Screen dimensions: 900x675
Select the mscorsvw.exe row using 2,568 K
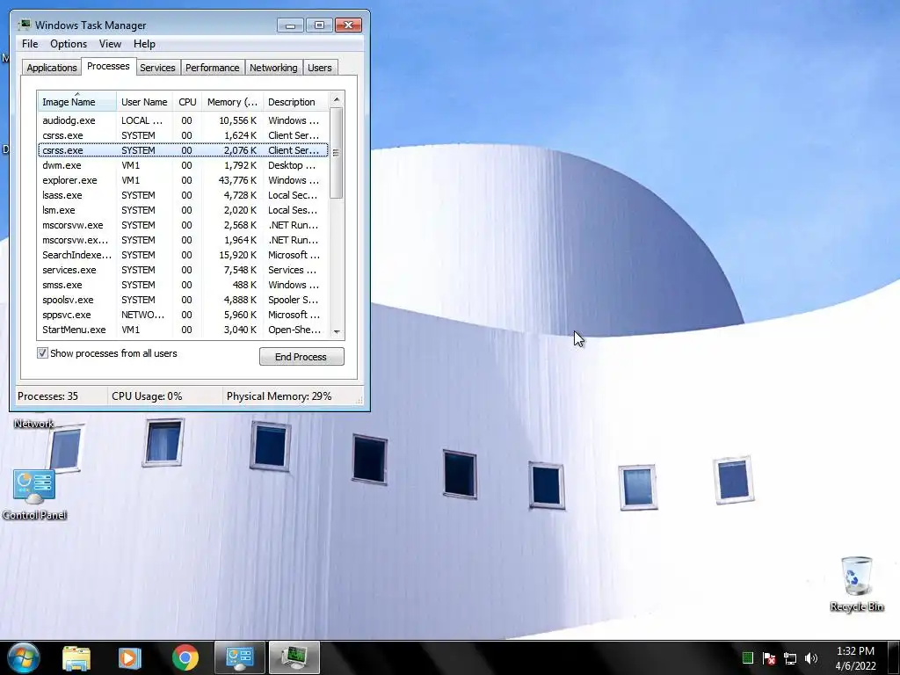pyautogui.click(x=183, y=225)
